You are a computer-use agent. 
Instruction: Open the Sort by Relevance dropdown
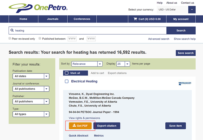coord(87,64)
